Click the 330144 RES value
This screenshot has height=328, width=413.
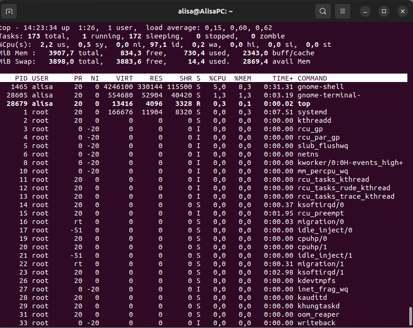tap(150, 87)
